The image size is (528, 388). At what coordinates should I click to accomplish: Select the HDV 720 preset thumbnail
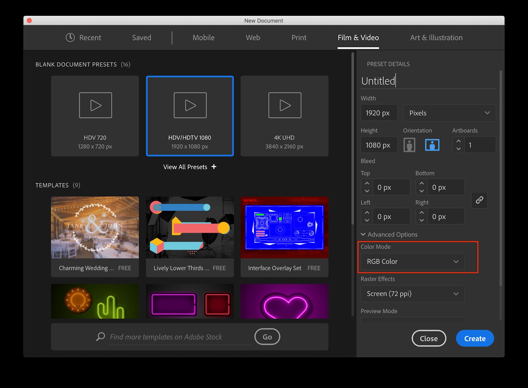point(95,116)
